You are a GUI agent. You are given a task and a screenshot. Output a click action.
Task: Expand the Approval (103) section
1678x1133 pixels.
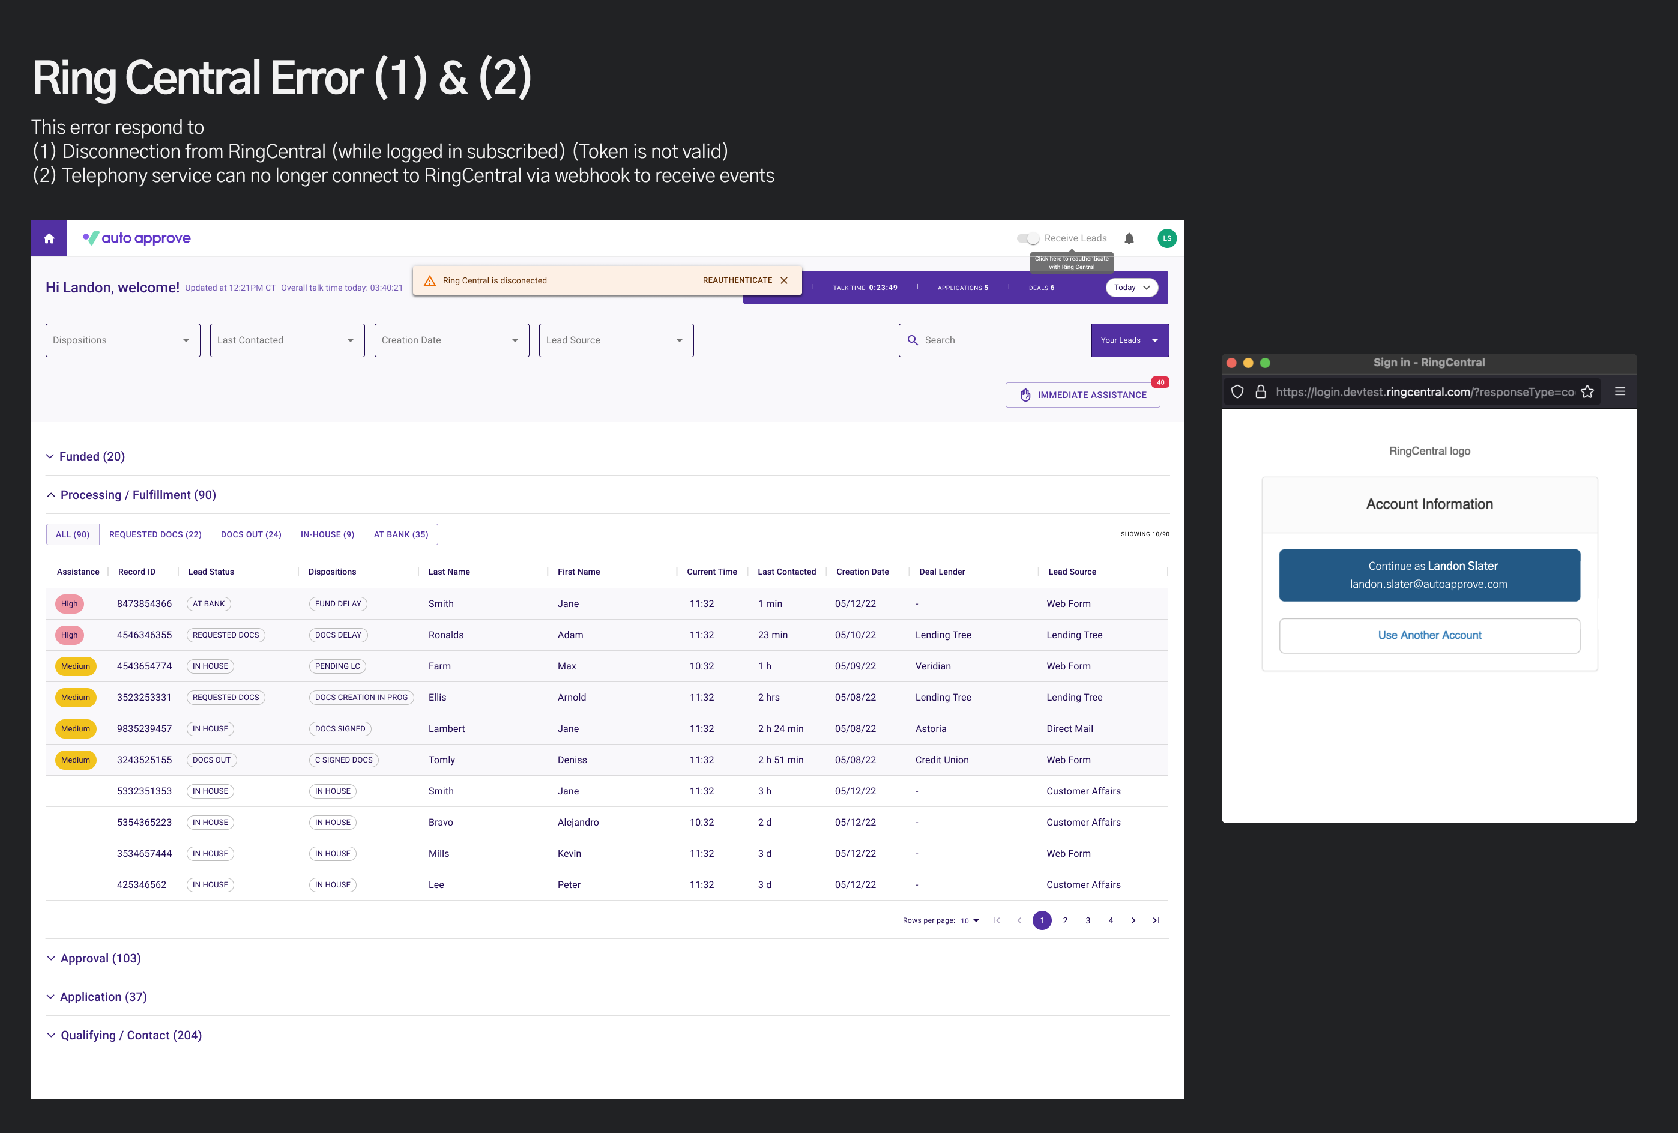coord(94,958)
